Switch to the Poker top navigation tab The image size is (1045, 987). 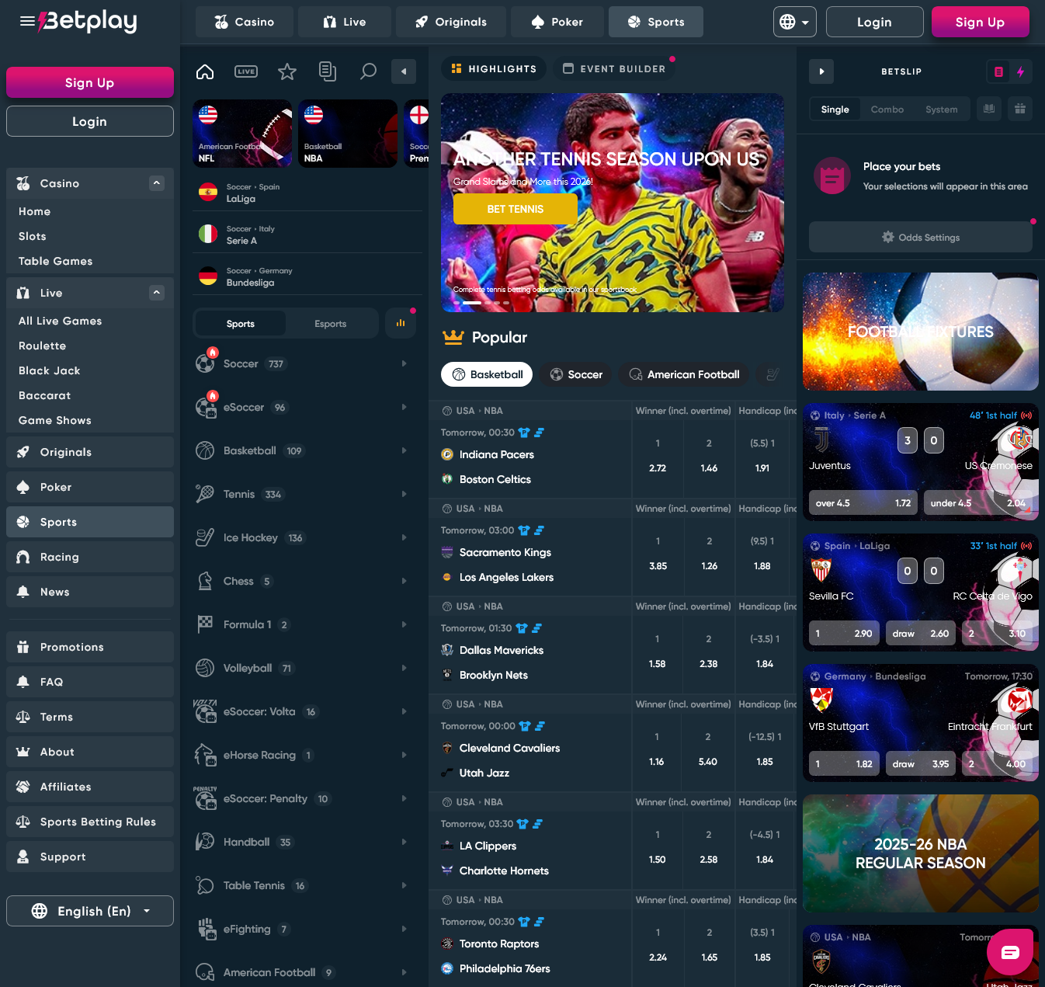point(557,22)
